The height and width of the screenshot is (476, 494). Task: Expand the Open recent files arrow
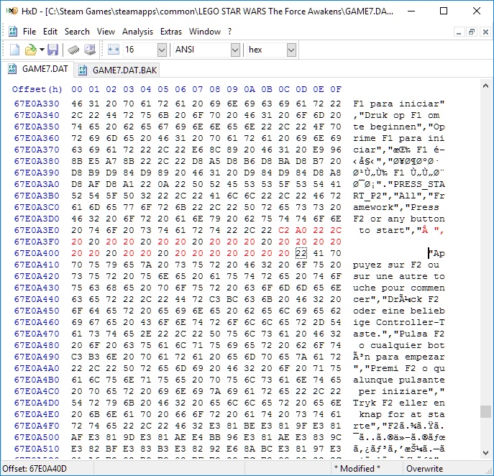pyautogui.click(x=42, y=50)
